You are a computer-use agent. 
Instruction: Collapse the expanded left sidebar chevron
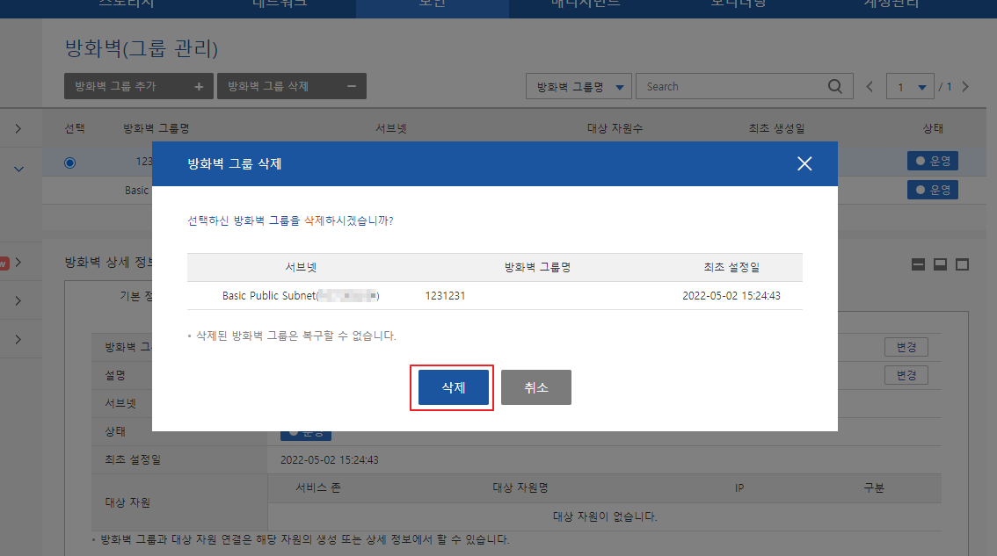pos(18,169)
